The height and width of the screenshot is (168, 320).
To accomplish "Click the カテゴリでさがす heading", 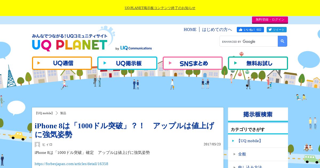I will pyautogui.click(x=248, y=130).
